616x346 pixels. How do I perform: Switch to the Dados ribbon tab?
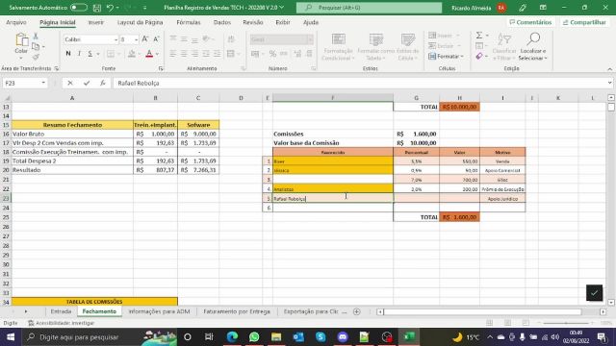tap(222, 22)
